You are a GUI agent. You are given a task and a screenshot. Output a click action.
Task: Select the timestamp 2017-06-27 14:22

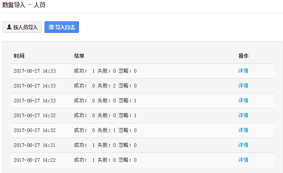tap(34, 160)
